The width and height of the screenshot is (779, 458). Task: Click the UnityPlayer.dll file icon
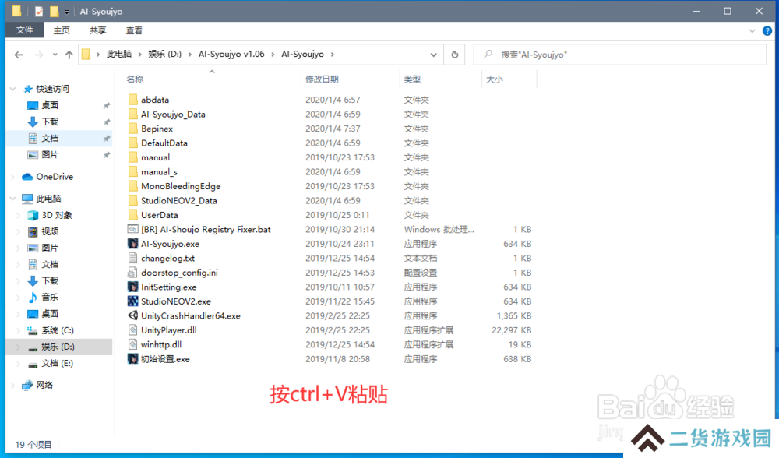[x=132, y=330]
